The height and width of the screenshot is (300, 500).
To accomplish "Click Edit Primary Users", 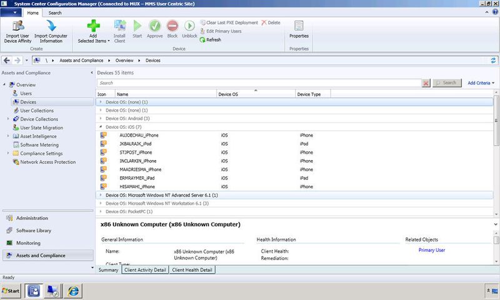I will [221, 31].
